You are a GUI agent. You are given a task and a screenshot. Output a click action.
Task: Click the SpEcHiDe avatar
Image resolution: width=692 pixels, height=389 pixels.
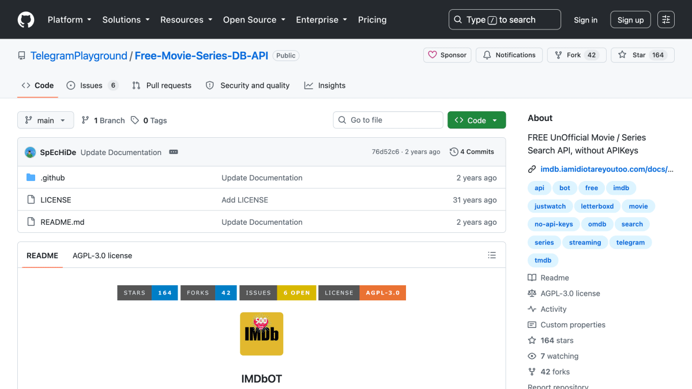[x=30, y=152]
